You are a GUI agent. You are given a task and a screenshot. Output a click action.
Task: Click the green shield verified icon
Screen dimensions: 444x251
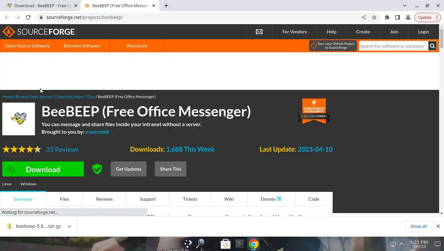tap(97, 169)
